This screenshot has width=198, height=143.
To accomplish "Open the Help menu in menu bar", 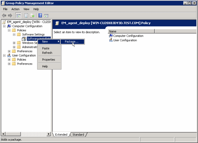I will [x=36, y=9].
